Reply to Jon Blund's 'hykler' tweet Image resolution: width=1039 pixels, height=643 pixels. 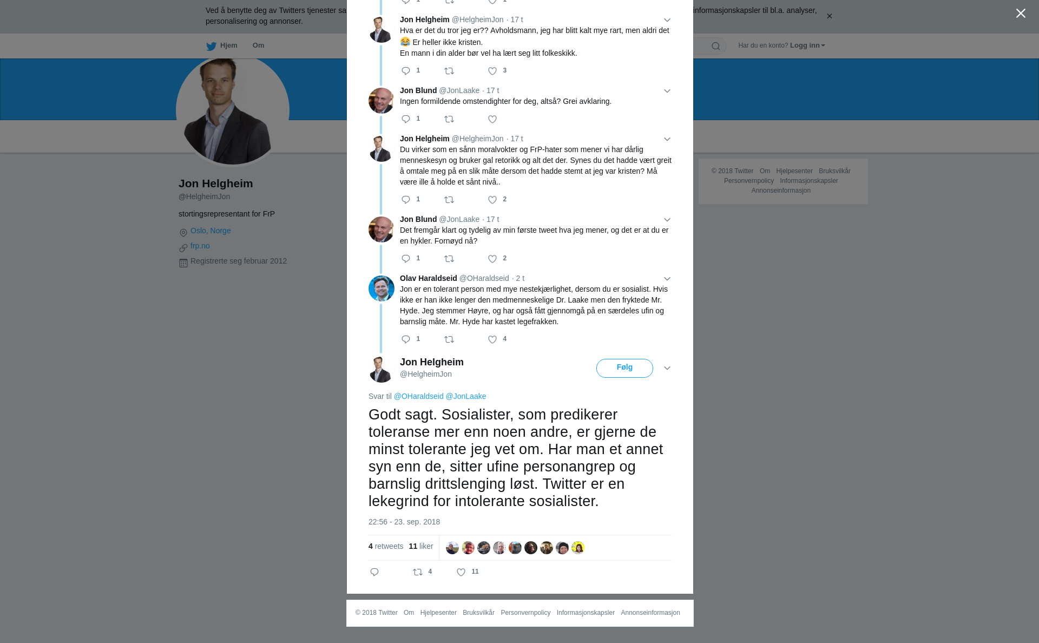coord(406,259)
